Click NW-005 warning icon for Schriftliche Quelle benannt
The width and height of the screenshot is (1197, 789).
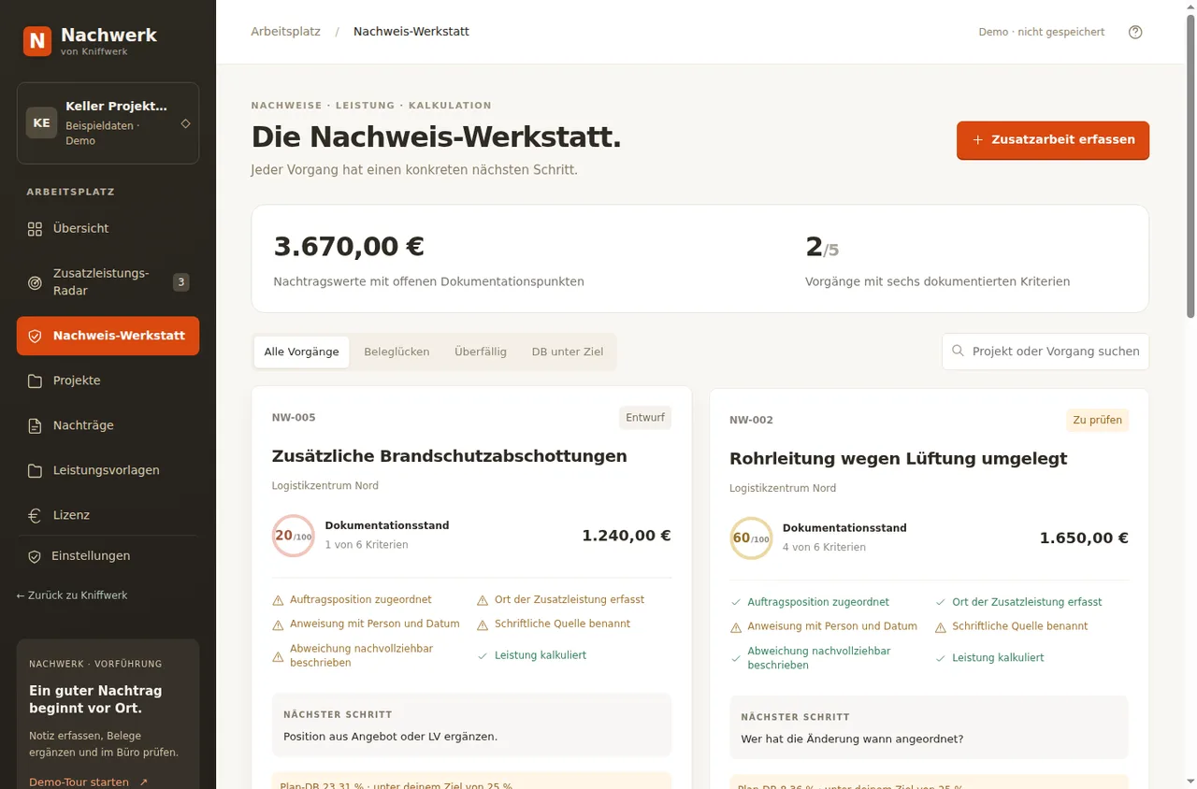(x=483, y=624)
